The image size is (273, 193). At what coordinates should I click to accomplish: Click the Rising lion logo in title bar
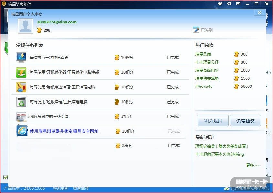4,4
